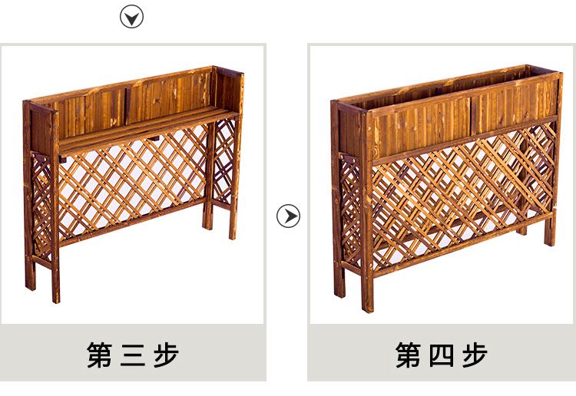Click the back planter panel in step three
The width and height of the screenshot is (576, 396).
[134, 101]
